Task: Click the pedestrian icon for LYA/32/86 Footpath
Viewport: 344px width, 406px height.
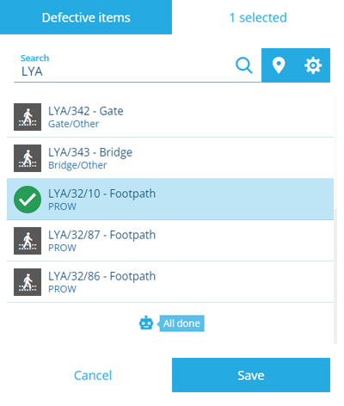Action: 28,282
